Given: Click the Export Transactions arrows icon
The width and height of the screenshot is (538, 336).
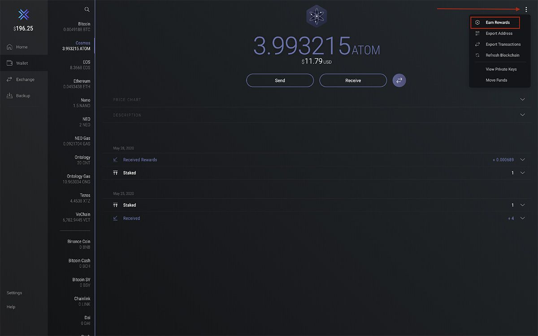Looking at the screenshot, I should pos(477,44).
